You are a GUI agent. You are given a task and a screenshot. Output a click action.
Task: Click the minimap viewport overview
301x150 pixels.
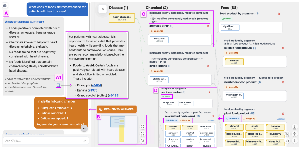coord(118,129)
